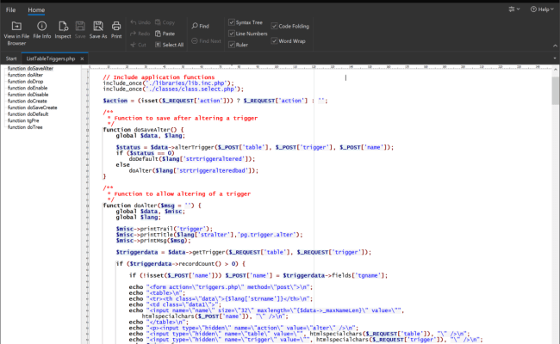Image resolution: width=560 pixels, height=344 pixels.
Task: Click the ruler above the editor
Action: click(x=320, y=67)
